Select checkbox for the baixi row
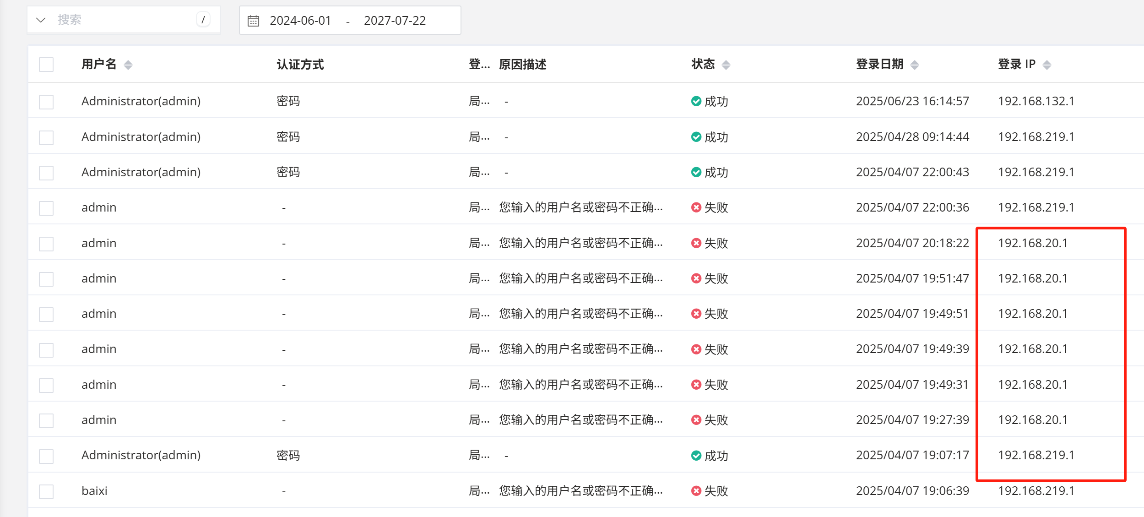Image resolution: width=1144 pixels, height=517 pixels. 46,491
